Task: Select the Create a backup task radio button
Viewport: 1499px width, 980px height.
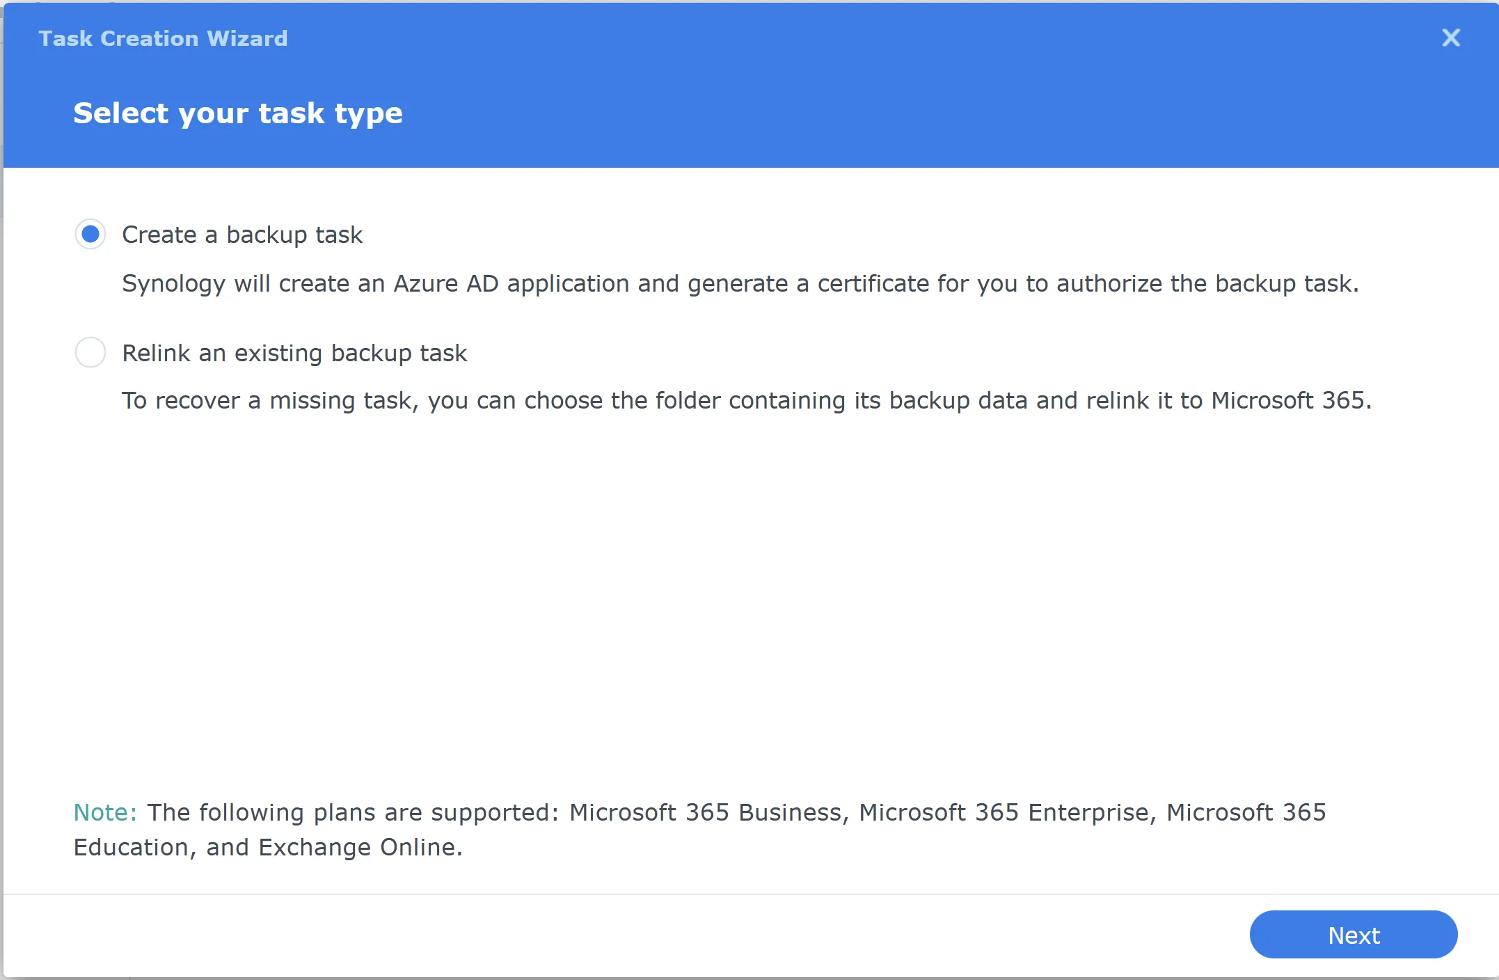Action: point(90,235)
